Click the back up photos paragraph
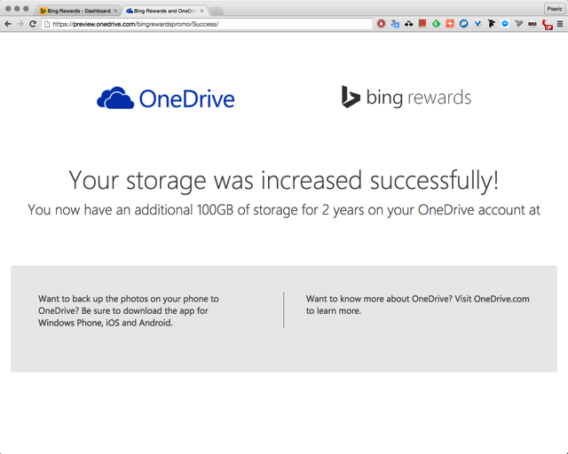The width and height of the screenshot is (568, 454). (129, 310)
